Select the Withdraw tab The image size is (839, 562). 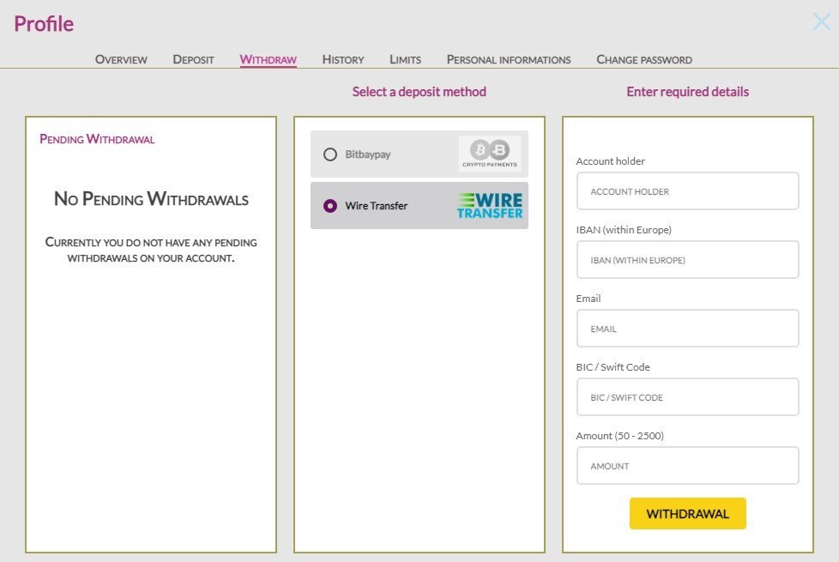point(268,59)
